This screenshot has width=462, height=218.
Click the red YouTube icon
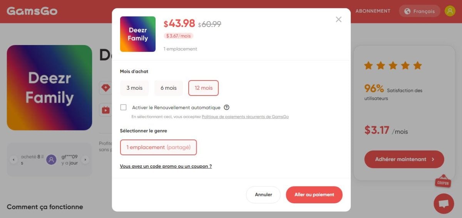105,110
